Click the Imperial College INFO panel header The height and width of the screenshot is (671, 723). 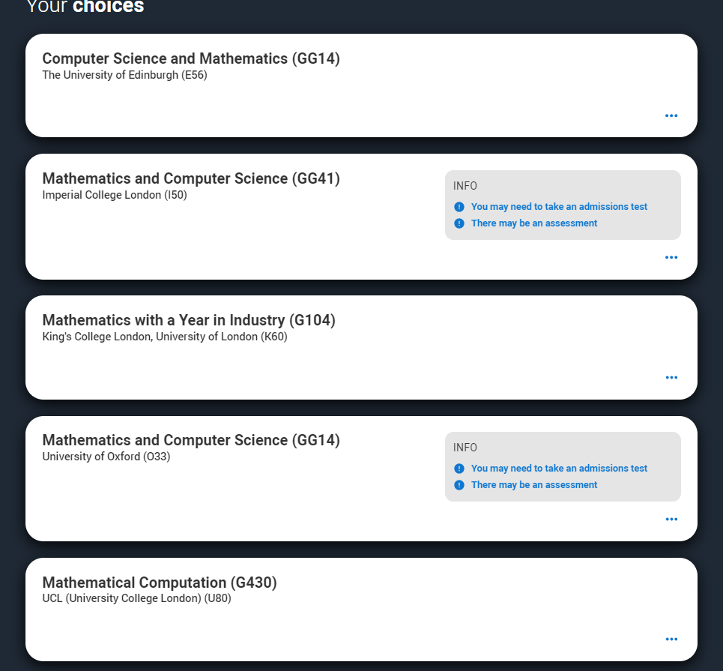(x=465, y=186)
